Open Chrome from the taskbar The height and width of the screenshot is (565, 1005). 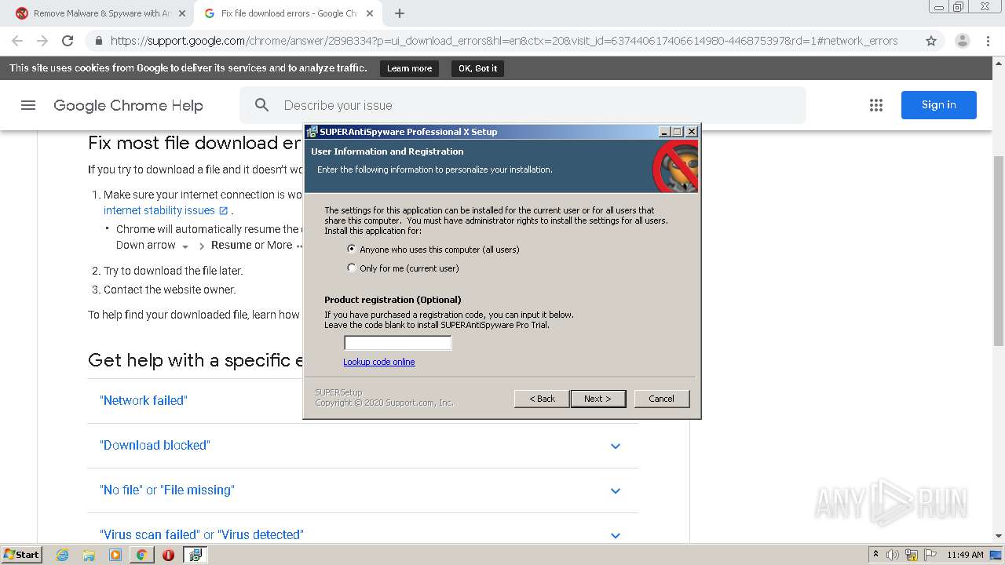[x=141, y=555]
